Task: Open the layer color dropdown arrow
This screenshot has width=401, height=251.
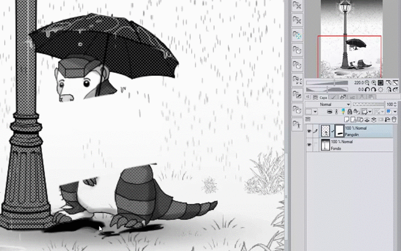Action: (x=395, y=111)
